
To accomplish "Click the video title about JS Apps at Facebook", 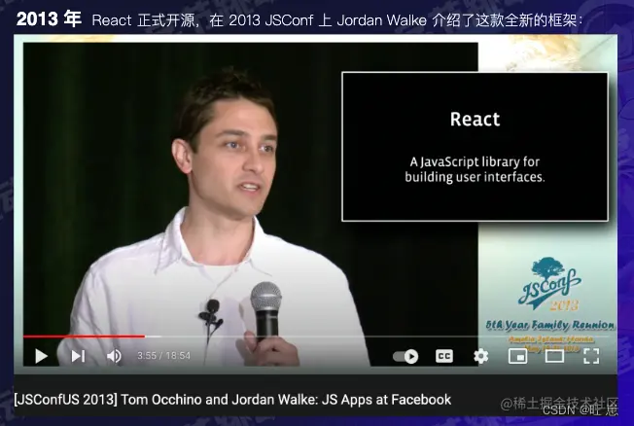I will pos(232,400).
